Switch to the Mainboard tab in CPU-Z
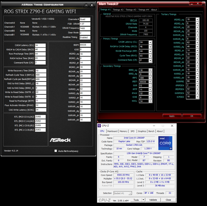 (x=112, y=131)
